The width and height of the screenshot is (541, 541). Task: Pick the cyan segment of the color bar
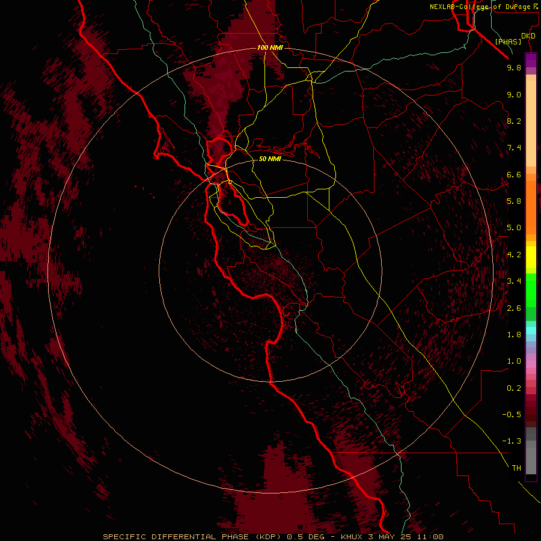click(x=531, y=331)
